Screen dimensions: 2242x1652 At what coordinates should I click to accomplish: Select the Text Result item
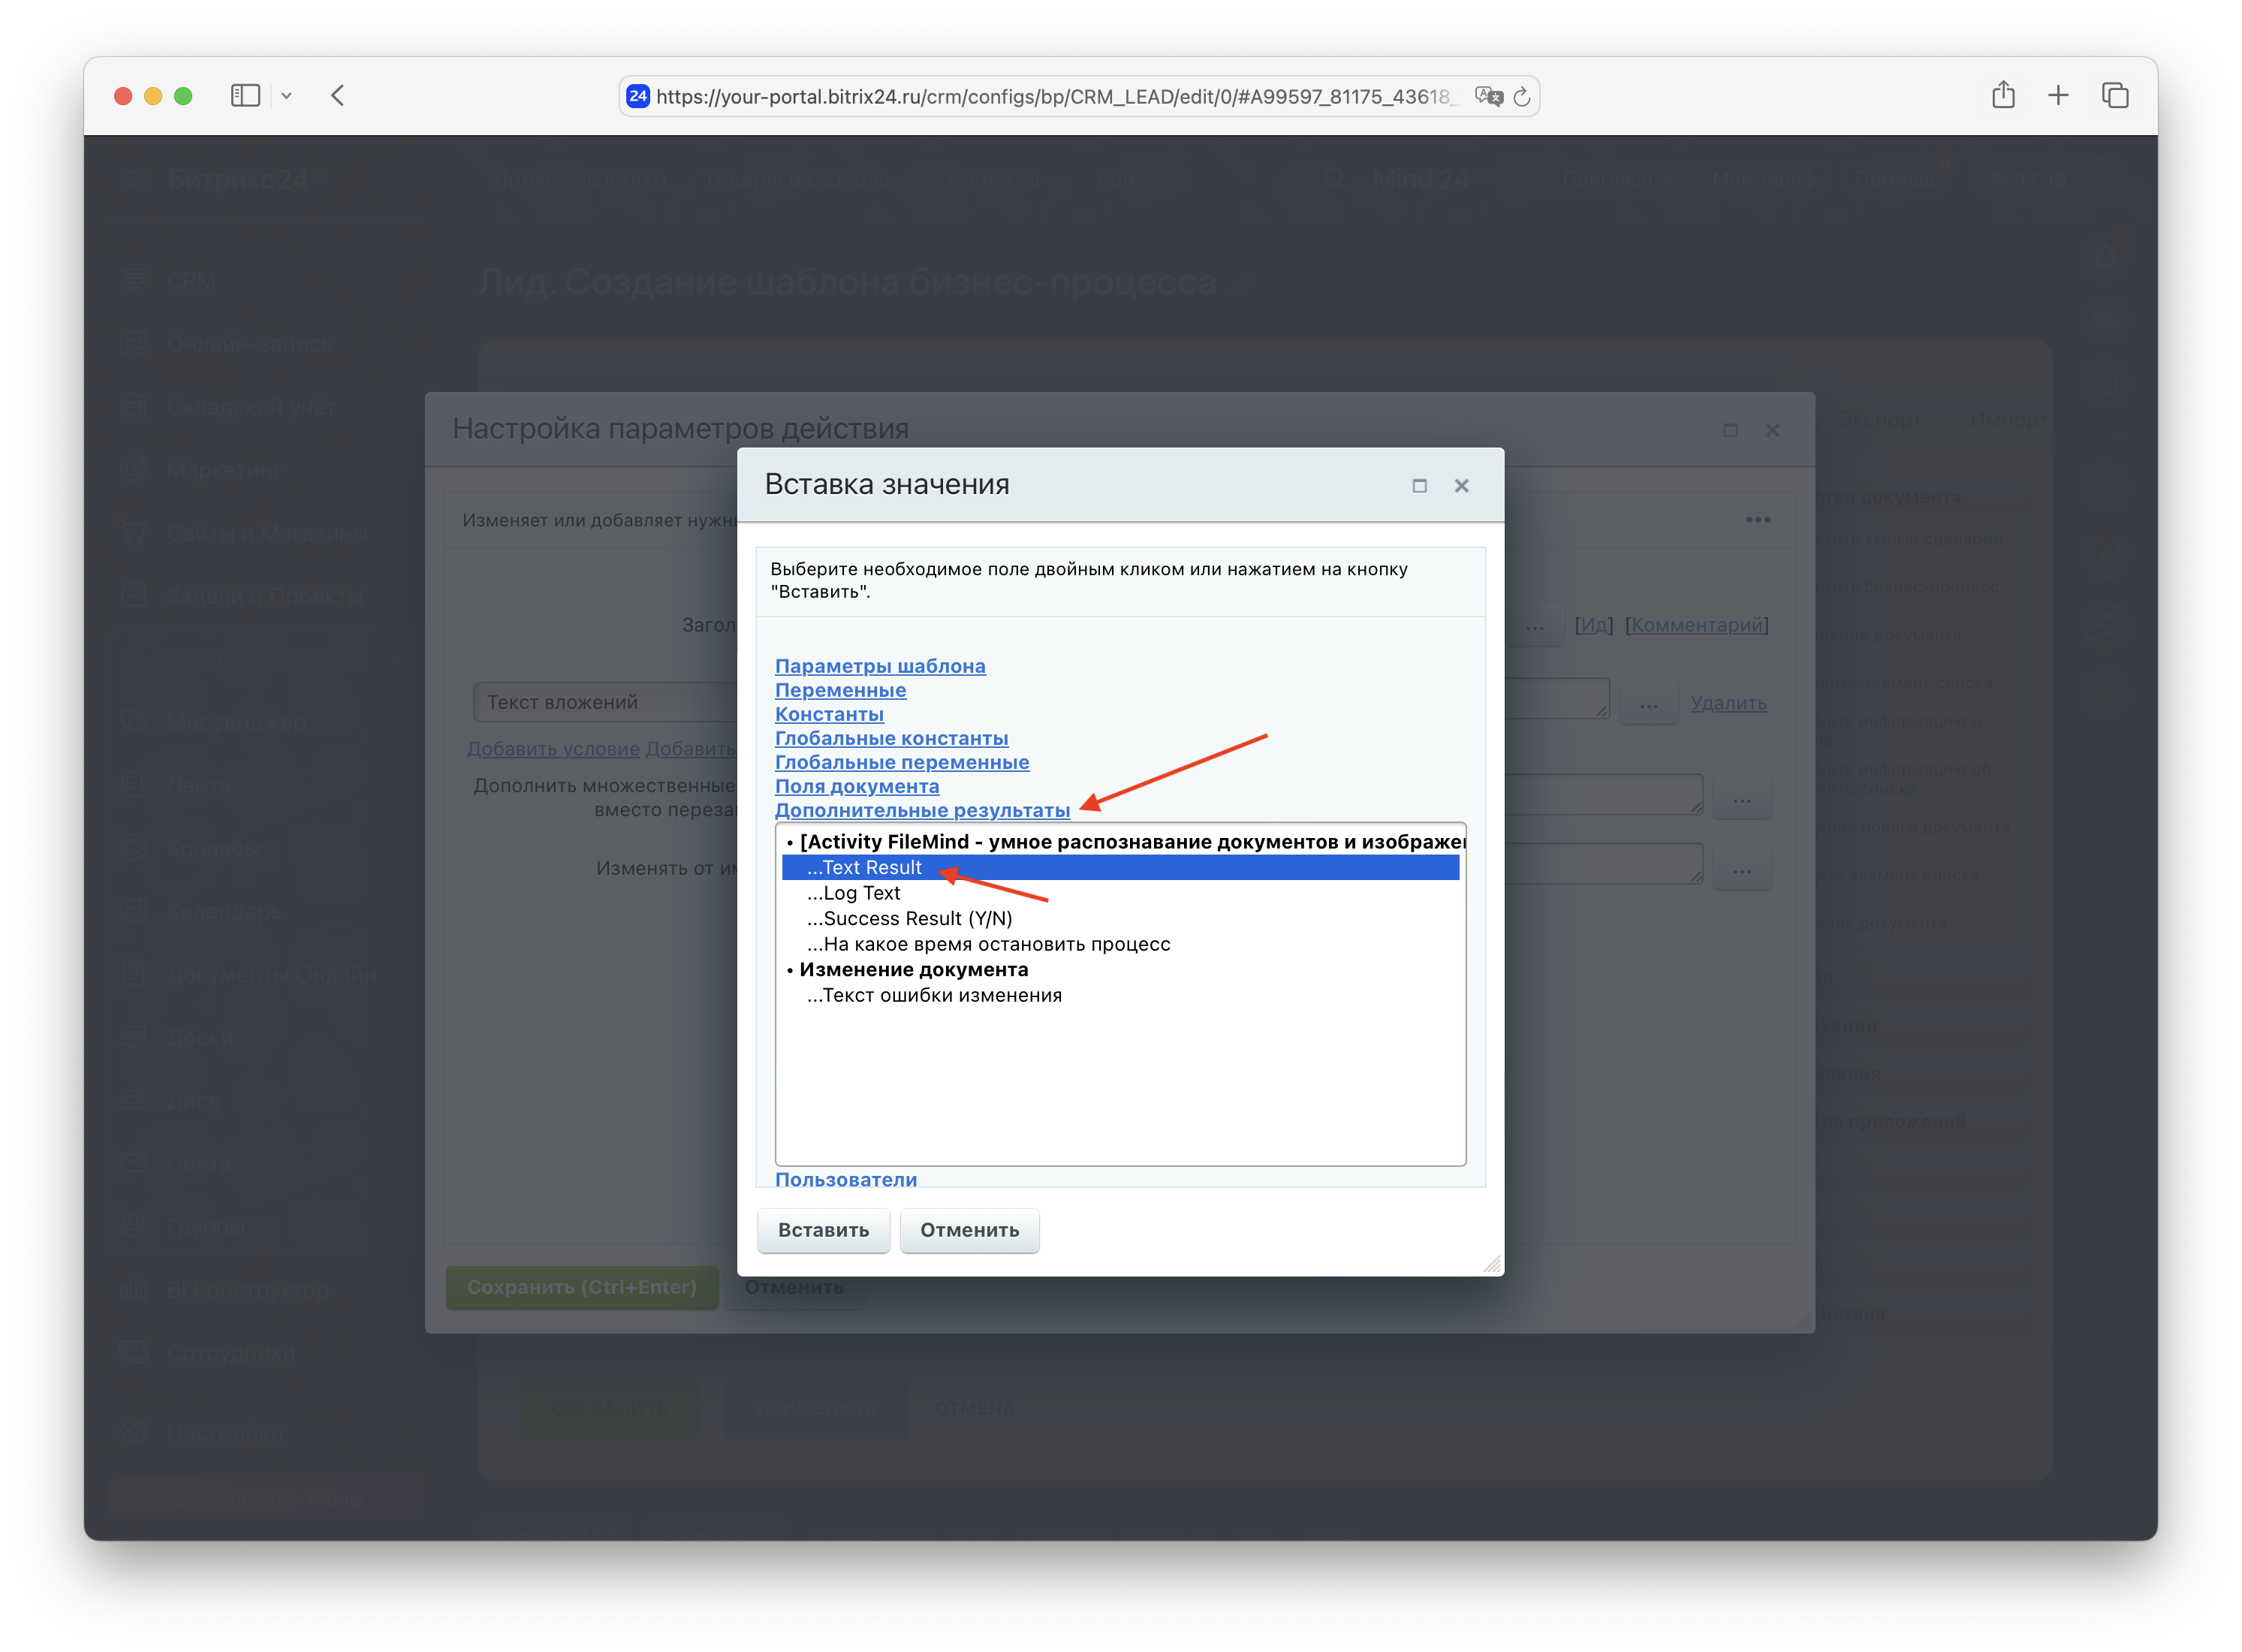(864, 868)
